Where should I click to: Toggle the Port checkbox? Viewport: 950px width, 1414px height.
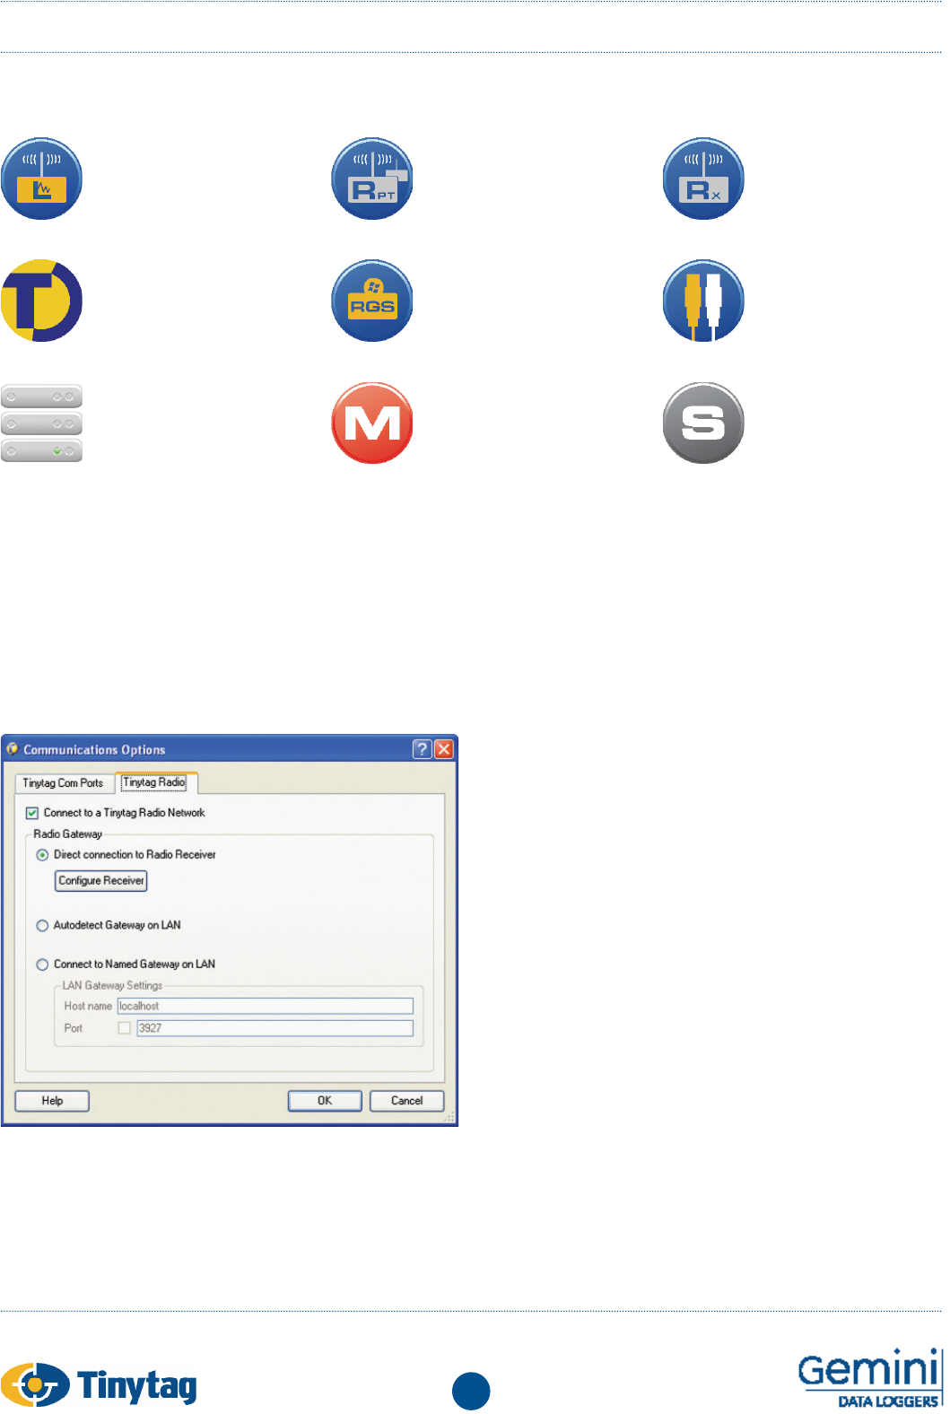(x=125, y=1028)
